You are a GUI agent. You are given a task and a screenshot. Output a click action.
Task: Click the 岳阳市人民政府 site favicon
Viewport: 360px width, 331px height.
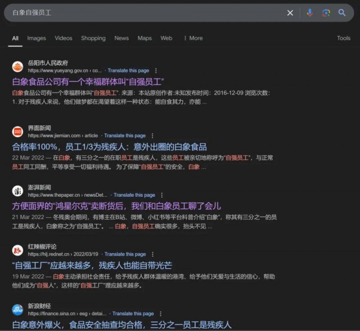17,66
